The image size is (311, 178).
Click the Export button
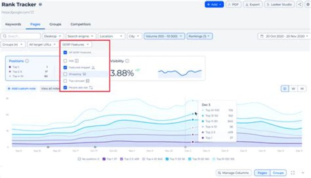(x=253, y=4)
